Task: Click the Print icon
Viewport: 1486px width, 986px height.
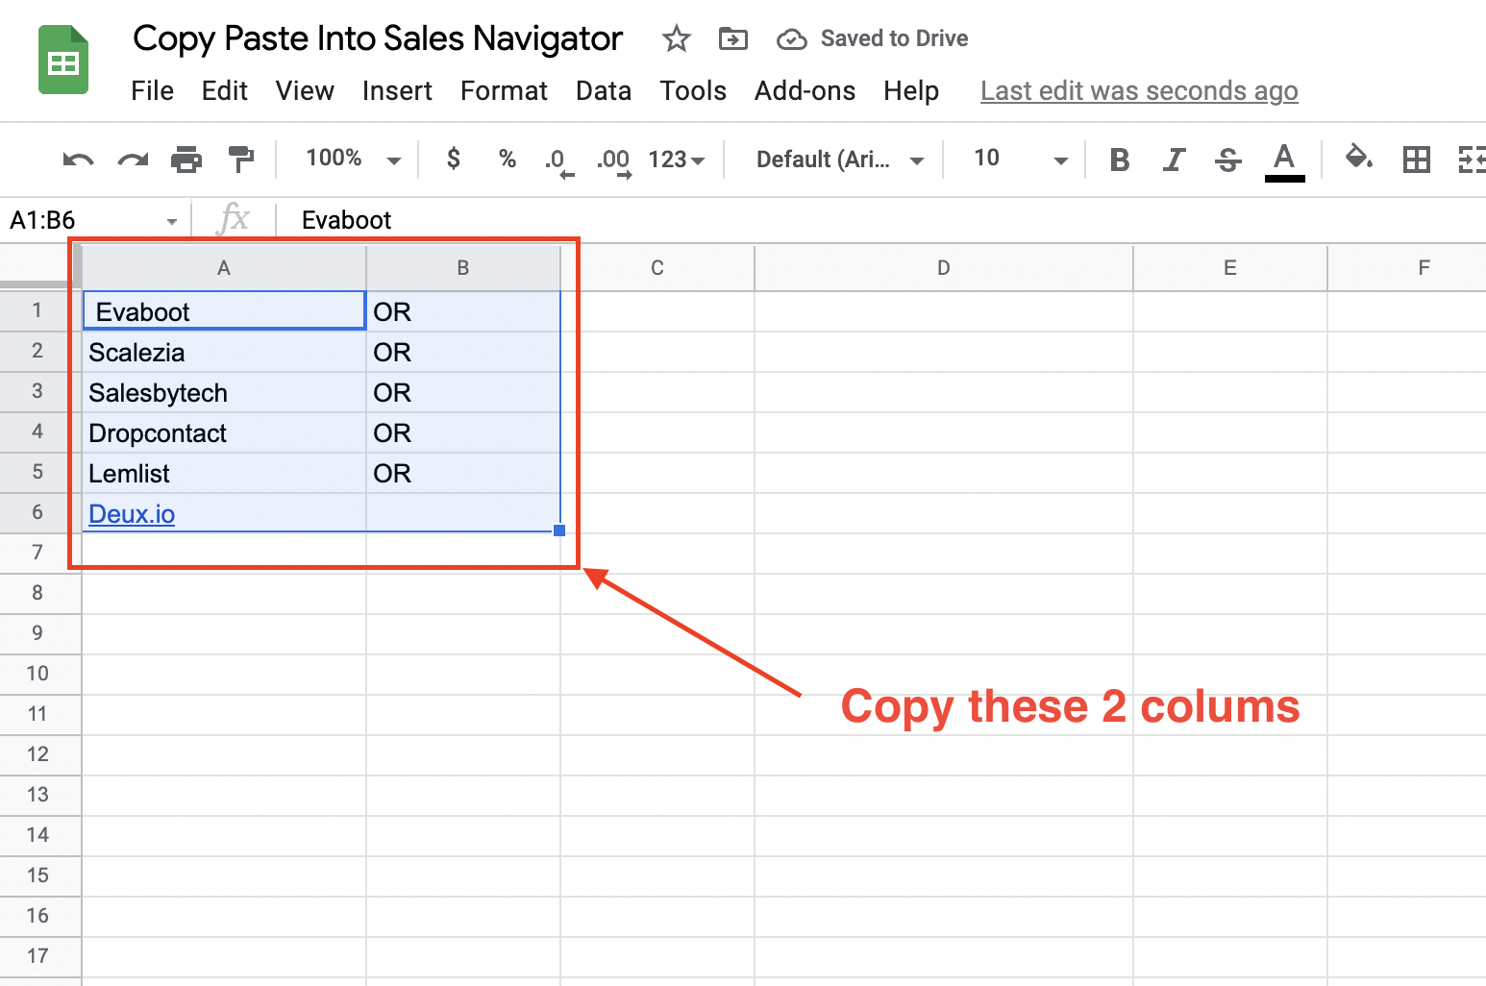Action: 186,160
